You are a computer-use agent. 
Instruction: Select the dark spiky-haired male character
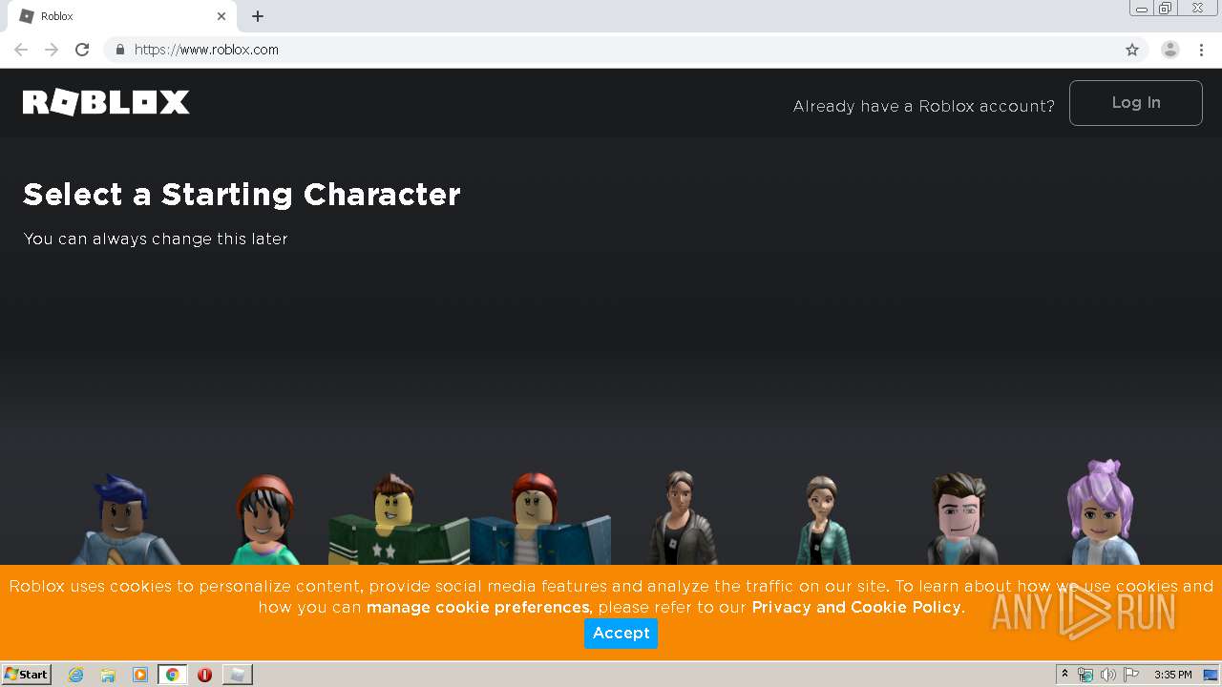962,519
